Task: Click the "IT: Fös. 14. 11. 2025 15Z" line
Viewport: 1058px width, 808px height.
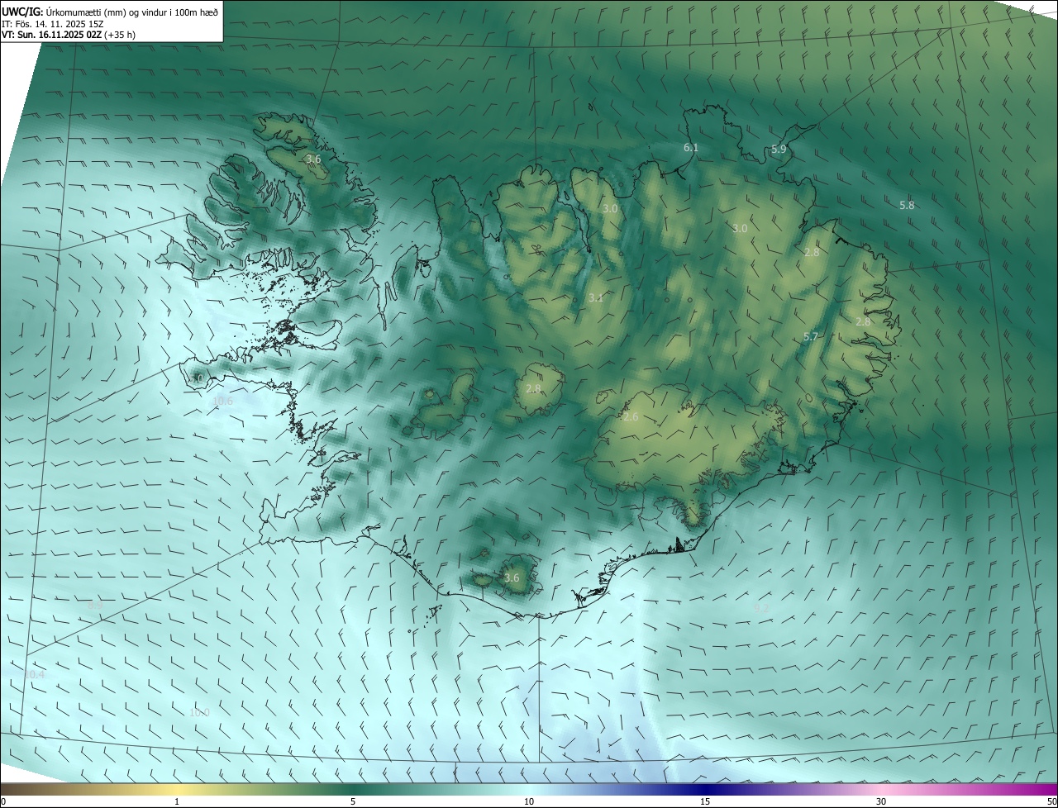Action: coord(53,24)
